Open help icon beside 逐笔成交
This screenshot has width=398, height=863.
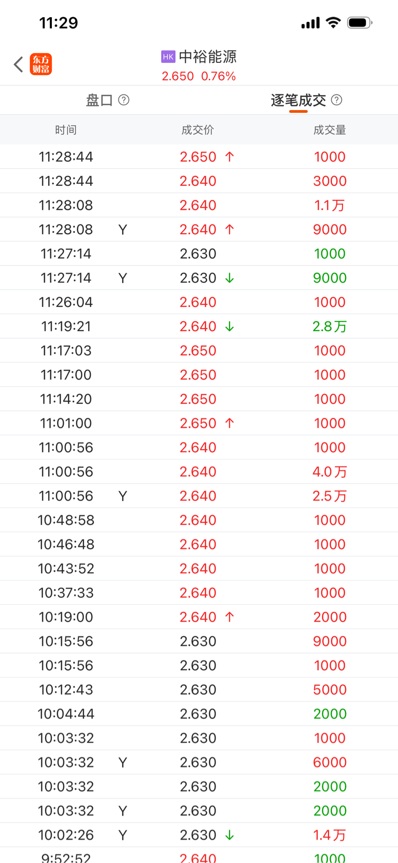coord(337,100)
